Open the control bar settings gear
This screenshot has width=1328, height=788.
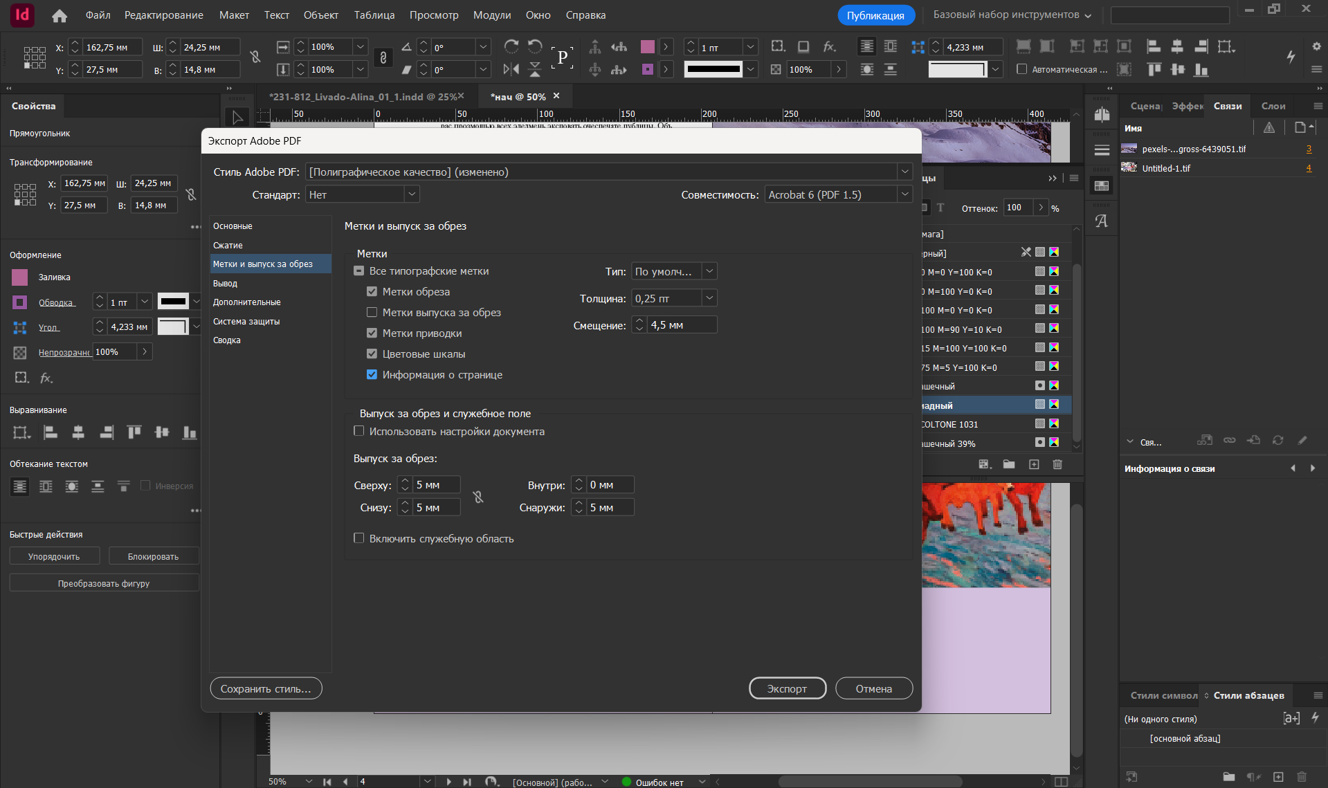(1316, 46)
